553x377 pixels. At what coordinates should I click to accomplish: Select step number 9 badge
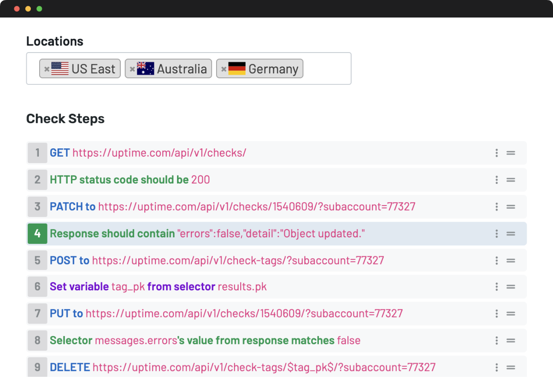37,367
